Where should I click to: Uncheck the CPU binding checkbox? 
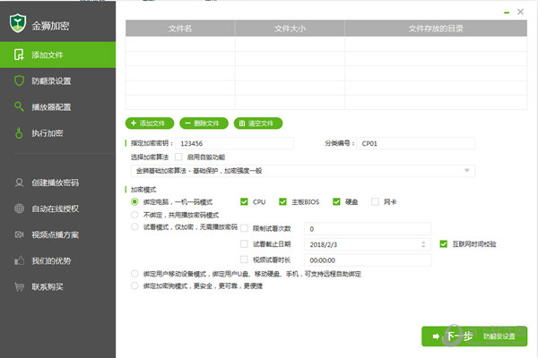(245, 201)
